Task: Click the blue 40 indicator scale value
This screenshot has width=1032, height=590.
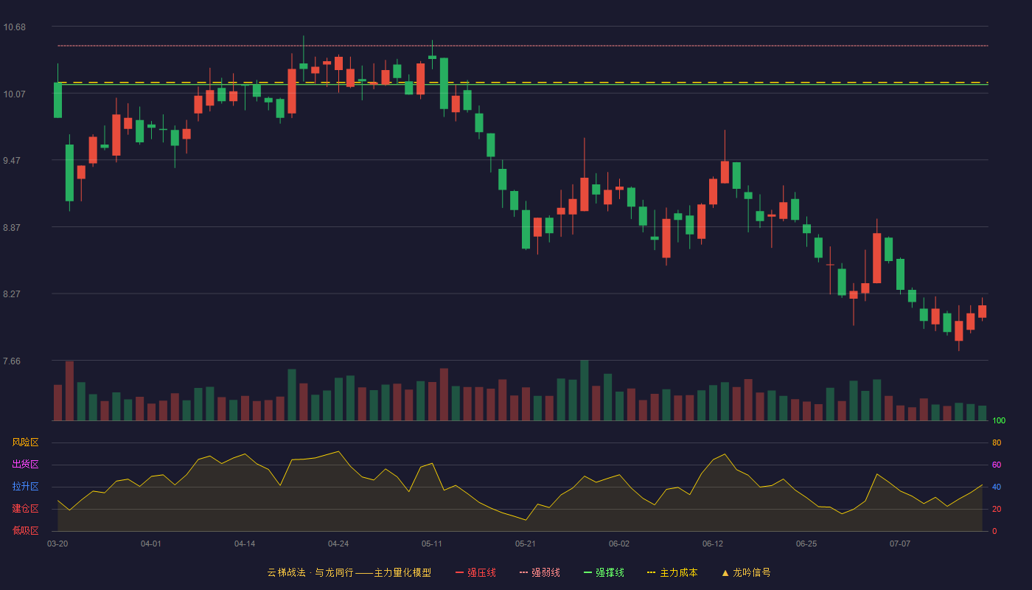Action: coord(997,487)
